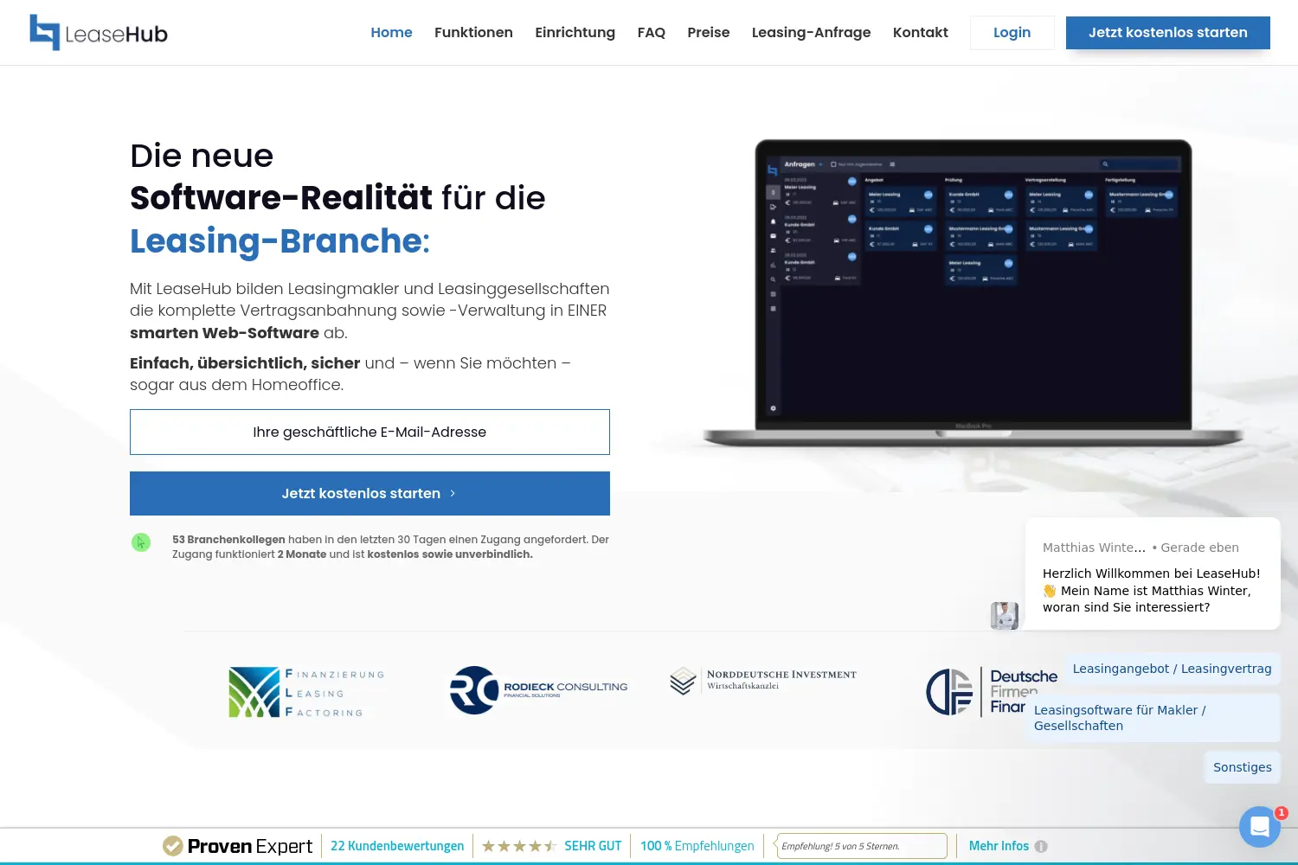1298x865 pixels.
Task: Click the Login button
Action: (1012, 33)
